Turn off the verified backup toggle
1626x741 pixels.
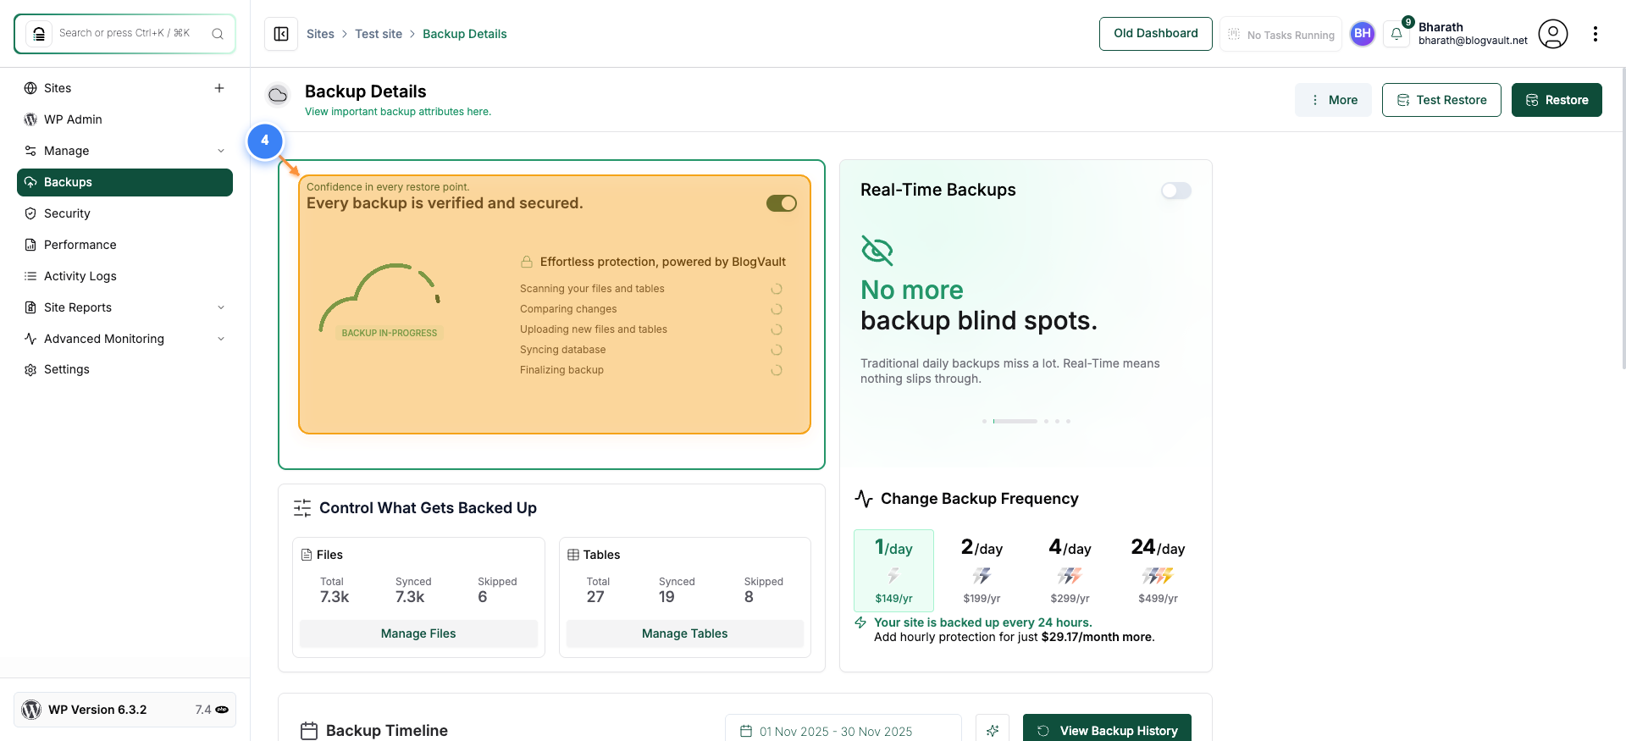pos(782,203)
